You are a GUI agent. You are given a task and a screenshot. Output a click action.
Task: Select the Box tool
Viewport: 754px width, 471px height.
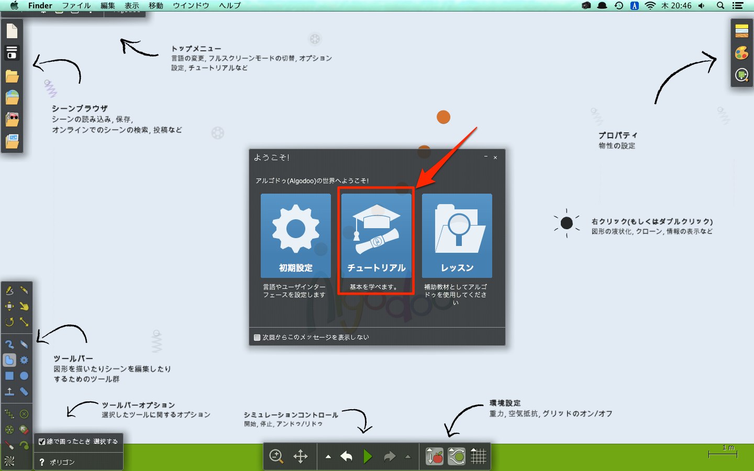tap(9, 376)
